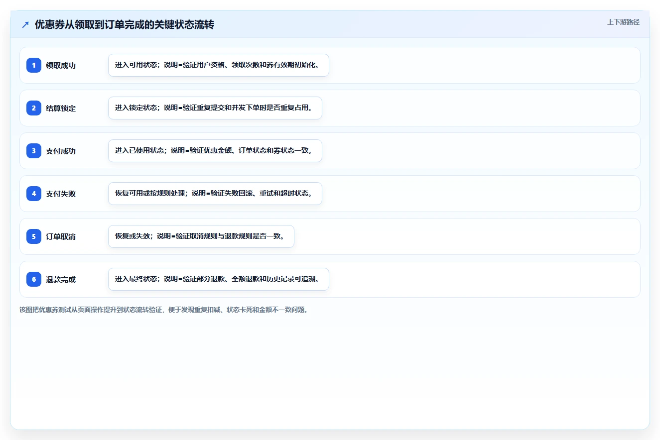The width and height of the screenshot is (660, 440).
Task: Select the 支付失败 step label
Action: [61, 194]
